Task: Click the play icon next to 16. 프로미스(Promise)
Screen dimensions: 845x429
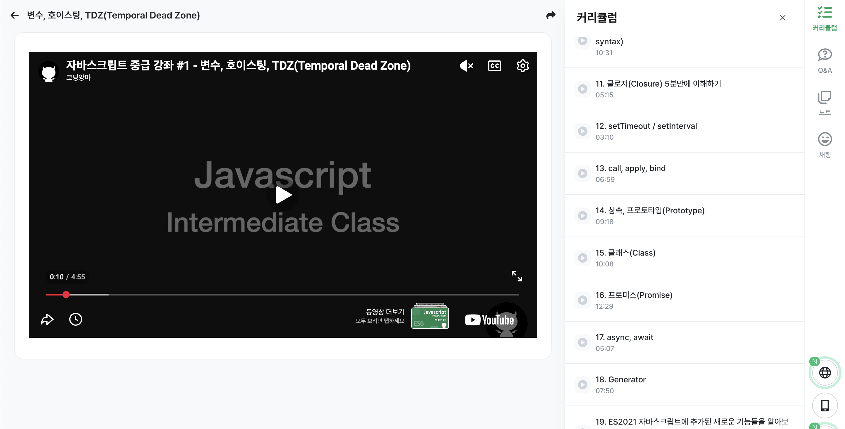Action: click(x=583, y=300)
